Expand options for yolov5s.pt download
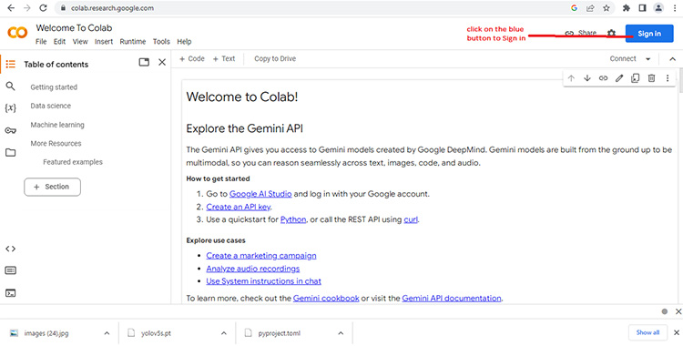This screenshot has height=346, width=683. click(223, 333)
